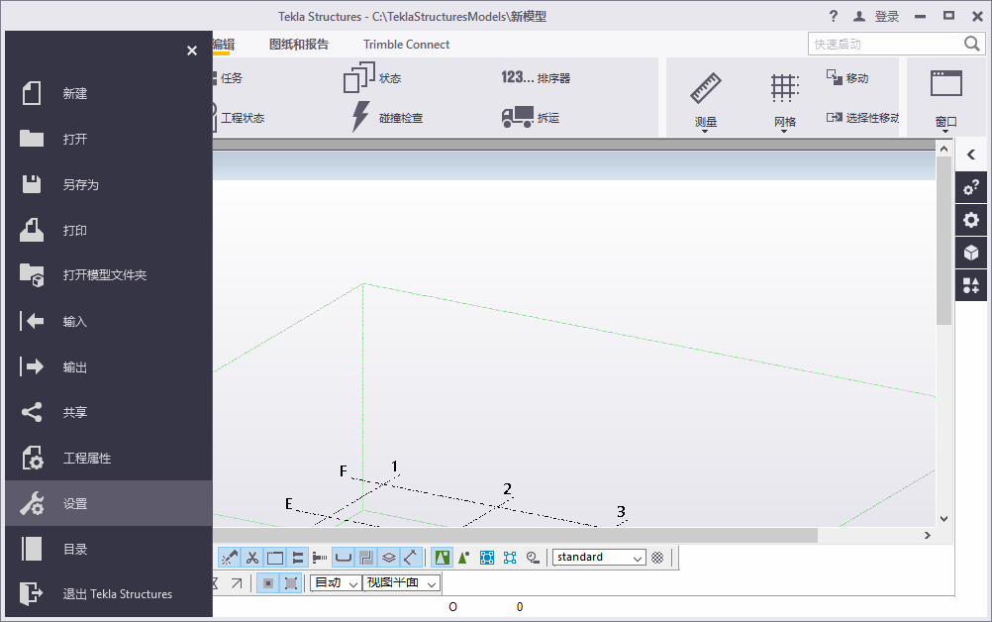Open the shapes-plus side pane button
This screenshot has width=992, height=622.
971,285
